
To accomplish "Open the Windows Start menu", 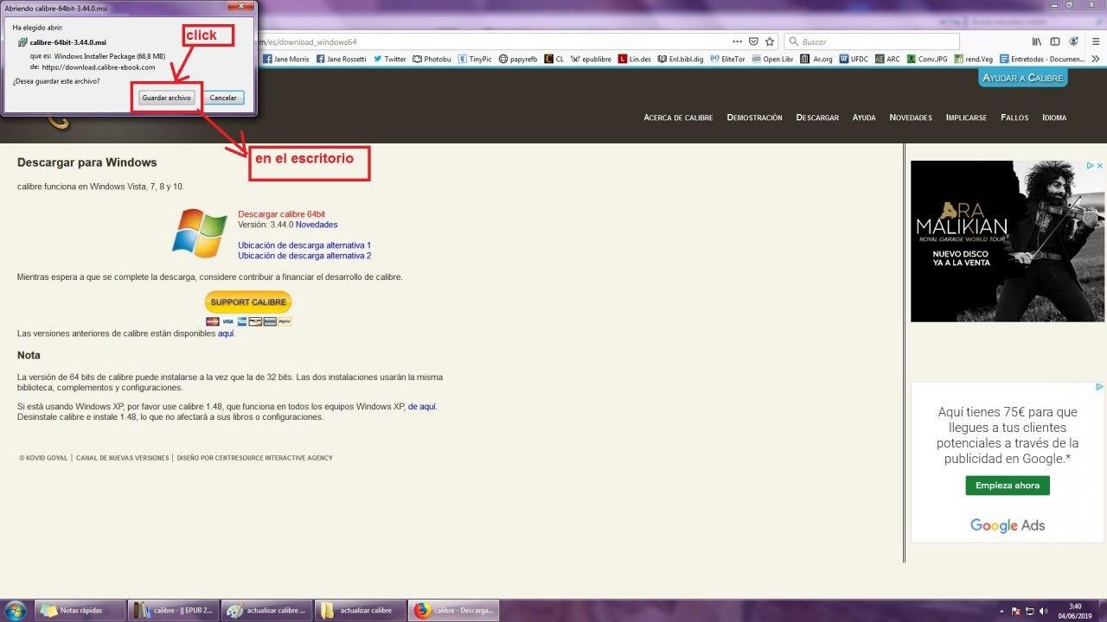I will pyautogui.click(x=16, y=610).
